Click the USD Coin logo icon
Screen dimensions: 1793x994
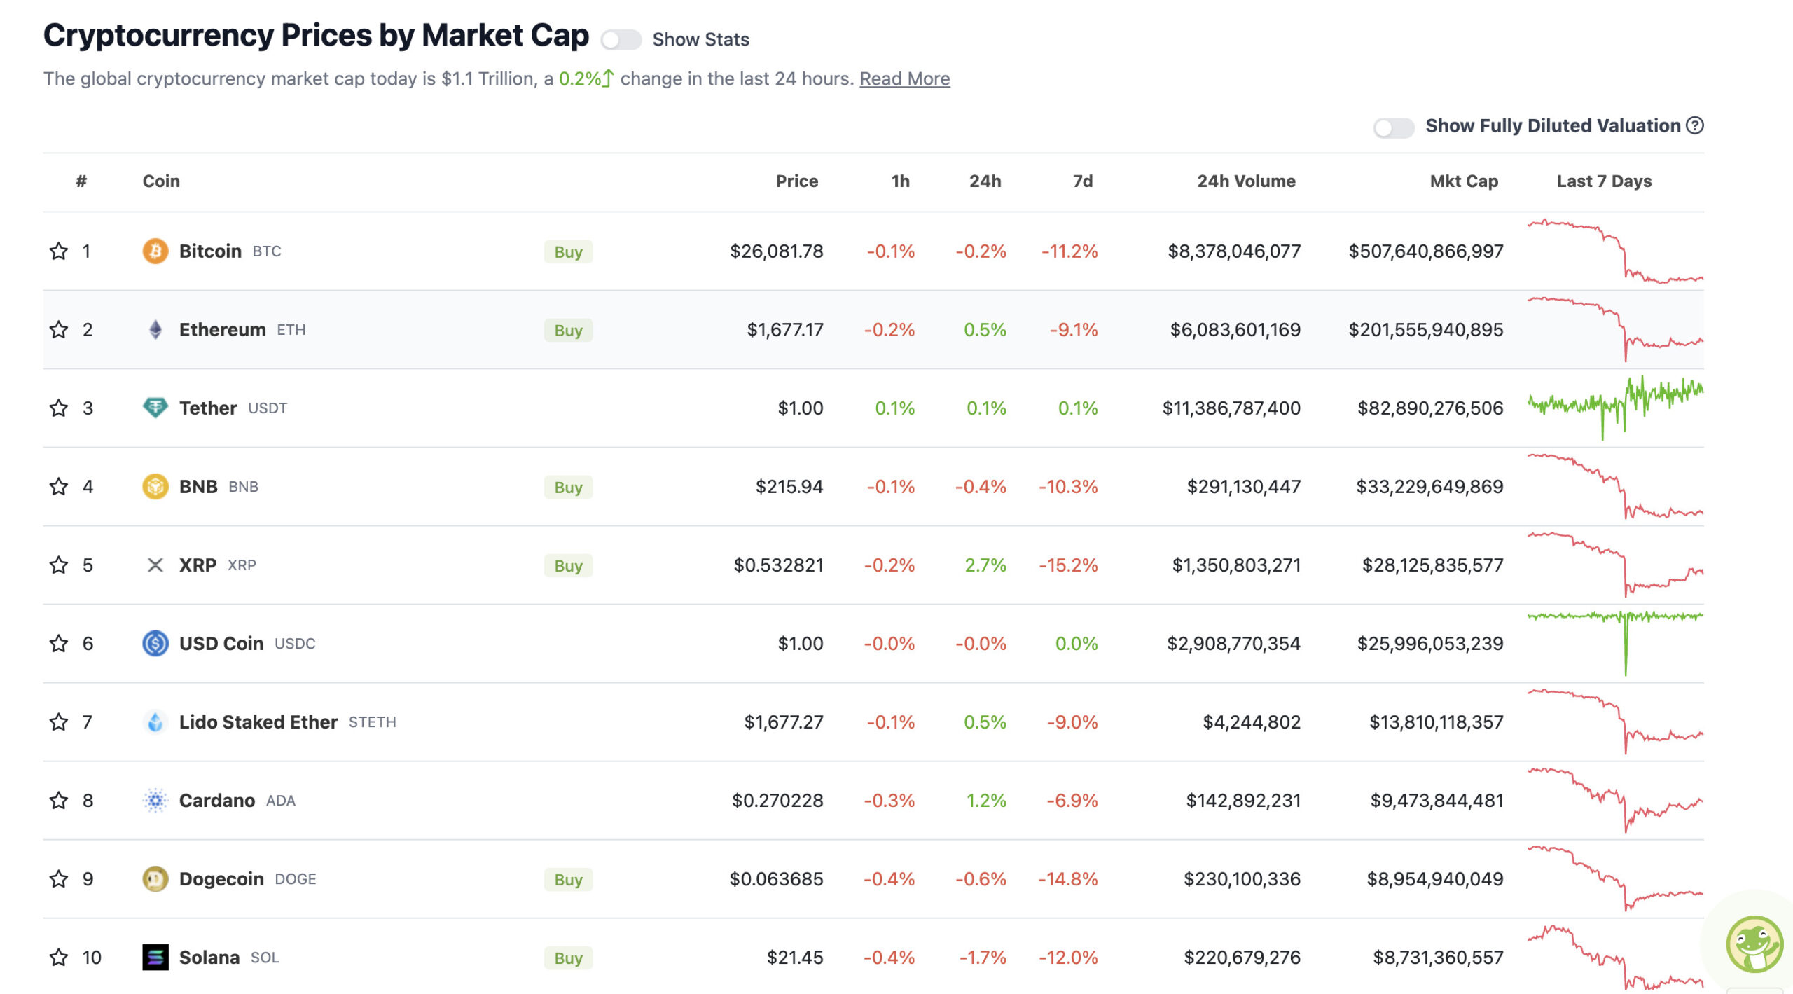155,643
